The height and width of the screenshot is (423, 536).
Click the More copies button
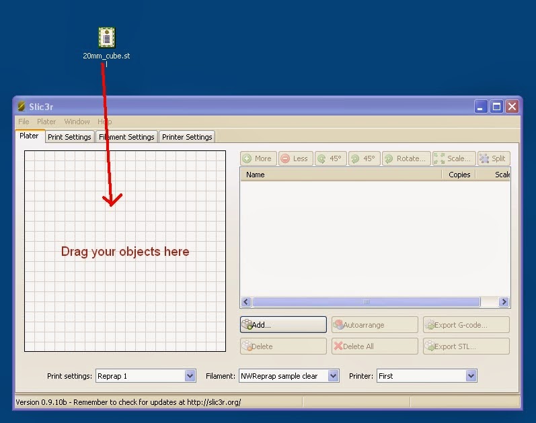click(258, 158)
